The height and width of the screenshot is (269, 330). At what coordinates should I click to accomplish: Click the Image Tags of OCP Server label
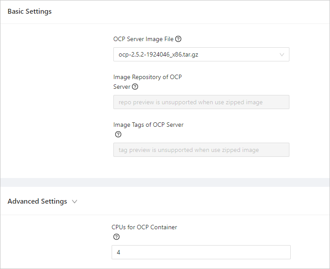click(148, 125)
